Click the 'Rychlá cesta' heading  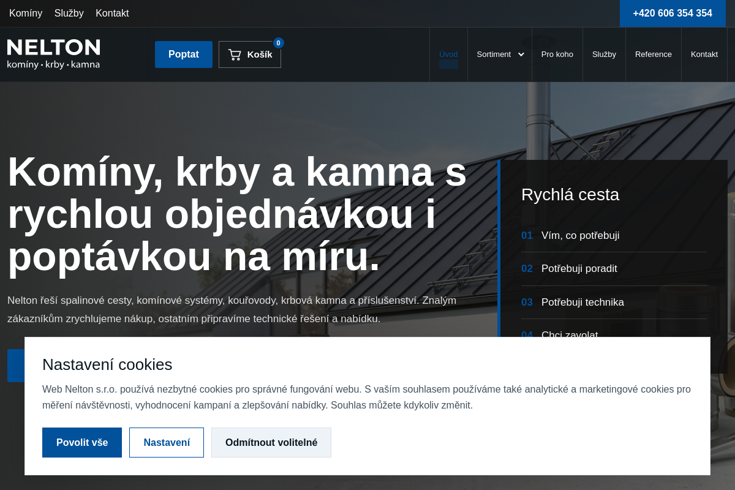(570, 195)
